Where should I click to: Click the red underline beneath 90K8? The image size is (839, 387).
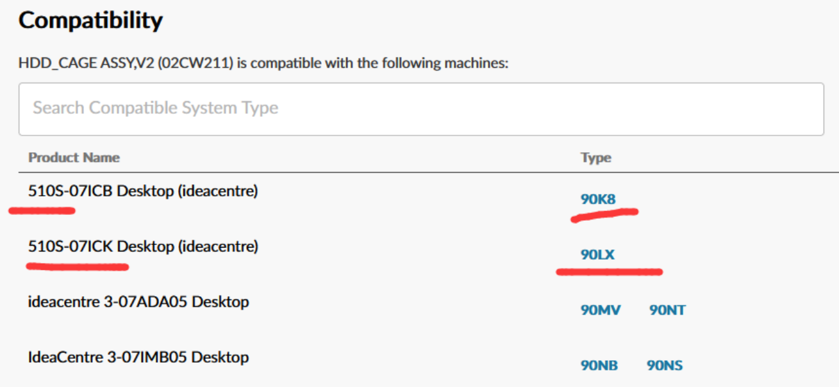[x=604, y=214]
